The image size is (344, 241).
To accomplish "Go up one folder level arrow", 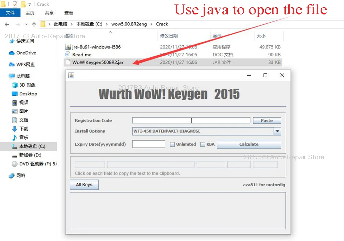I will [34, 24].
